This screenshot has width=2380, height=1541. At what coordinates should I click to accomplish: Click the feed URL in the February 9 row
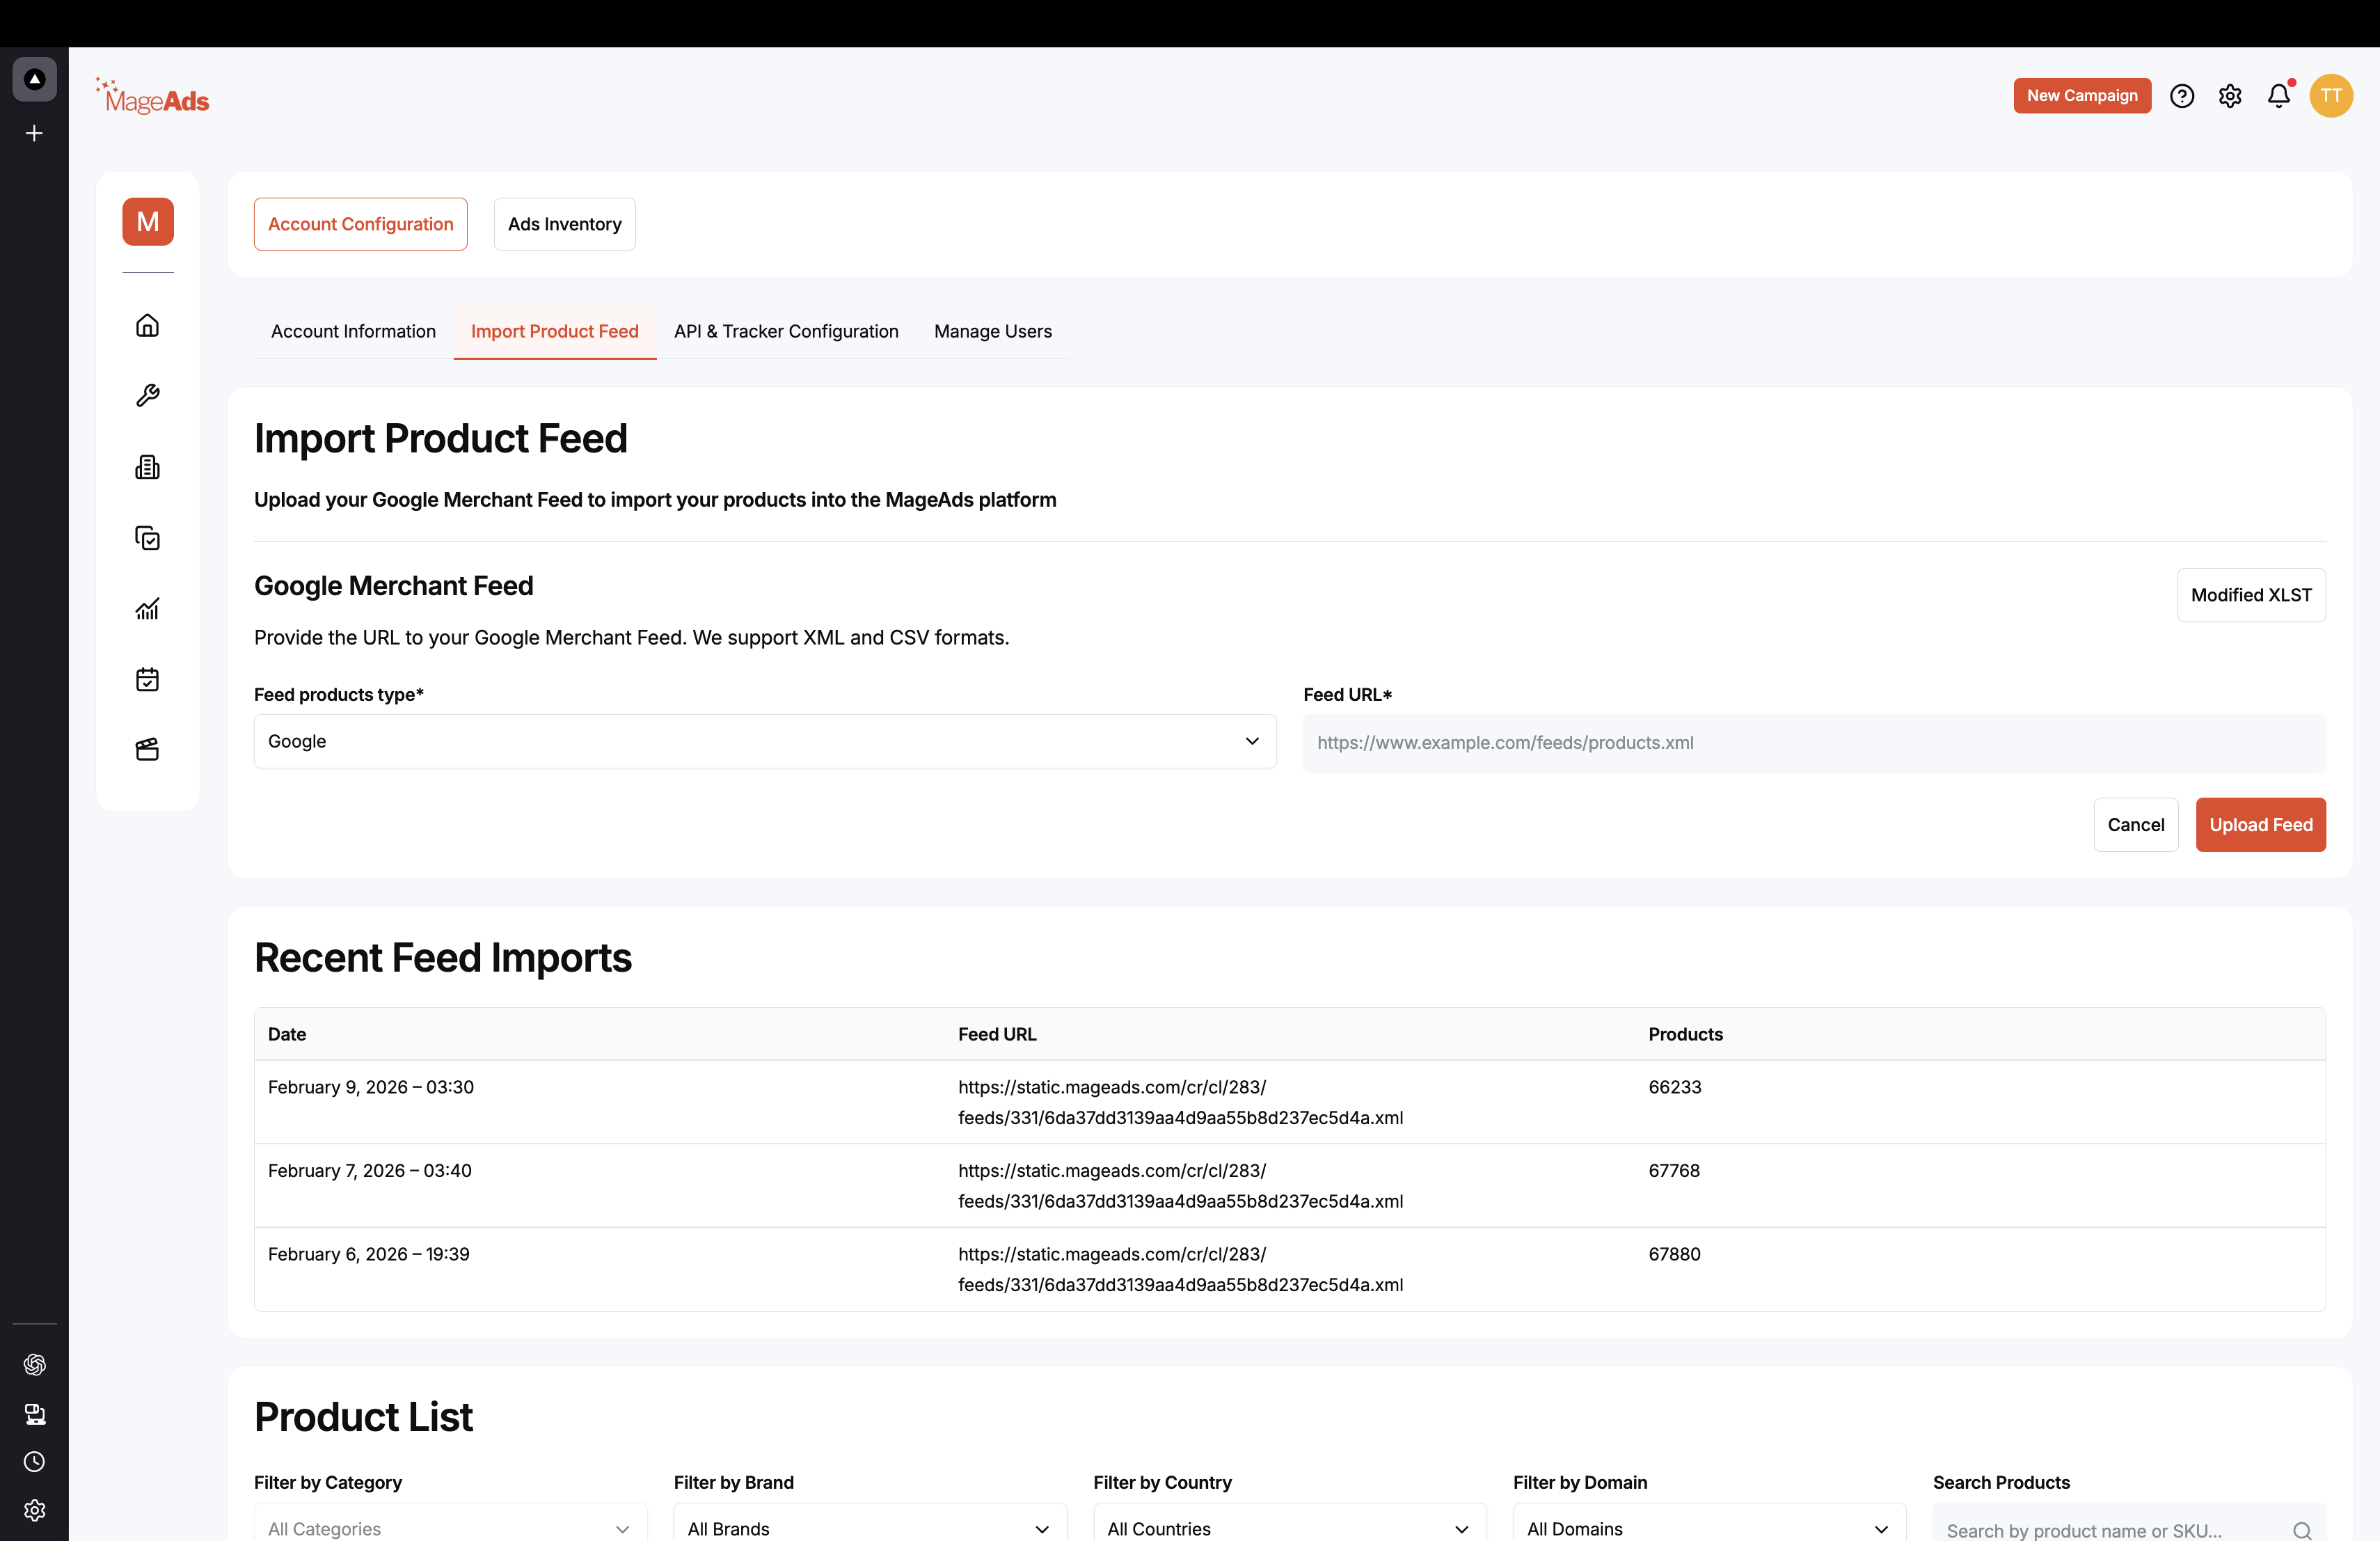[x=1180, y=1102]
